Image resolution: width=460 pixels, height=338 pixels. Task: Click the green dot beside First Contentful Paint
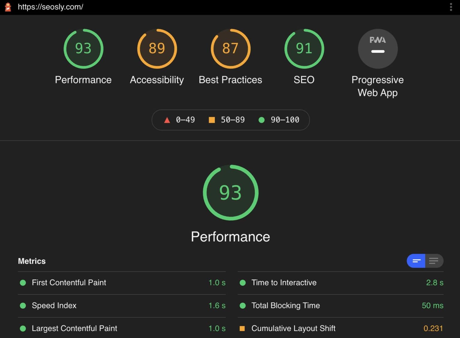pos(23,283)
